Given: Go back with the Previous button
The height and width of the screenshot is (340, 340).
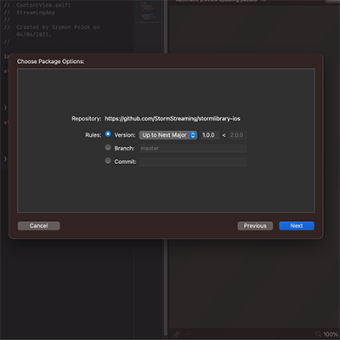Looking at the screenshot, I should click(x=255, y=226).
